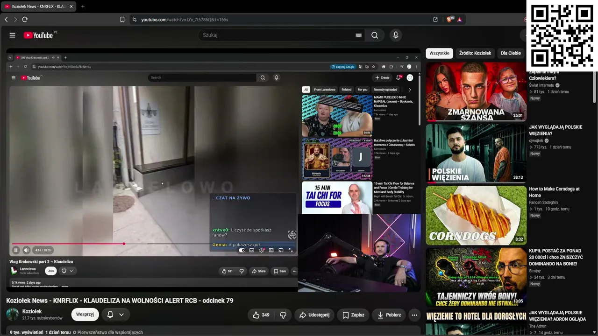Go back in the browser
Image resolution: width=598 pixels, height=336 pixels.
(x=7, y=20)
